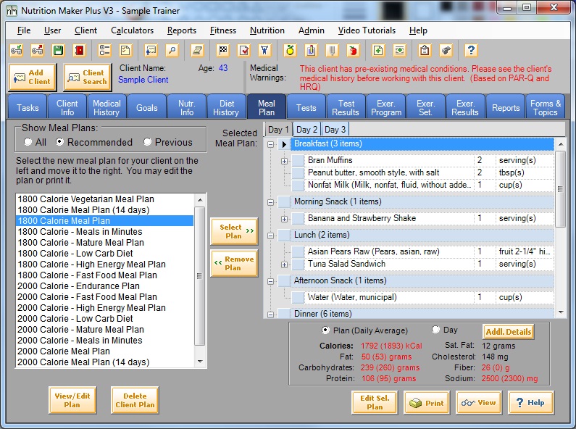Click the add list plus icon
Viewport: 576px width, 429px height.
pos(399,50)
